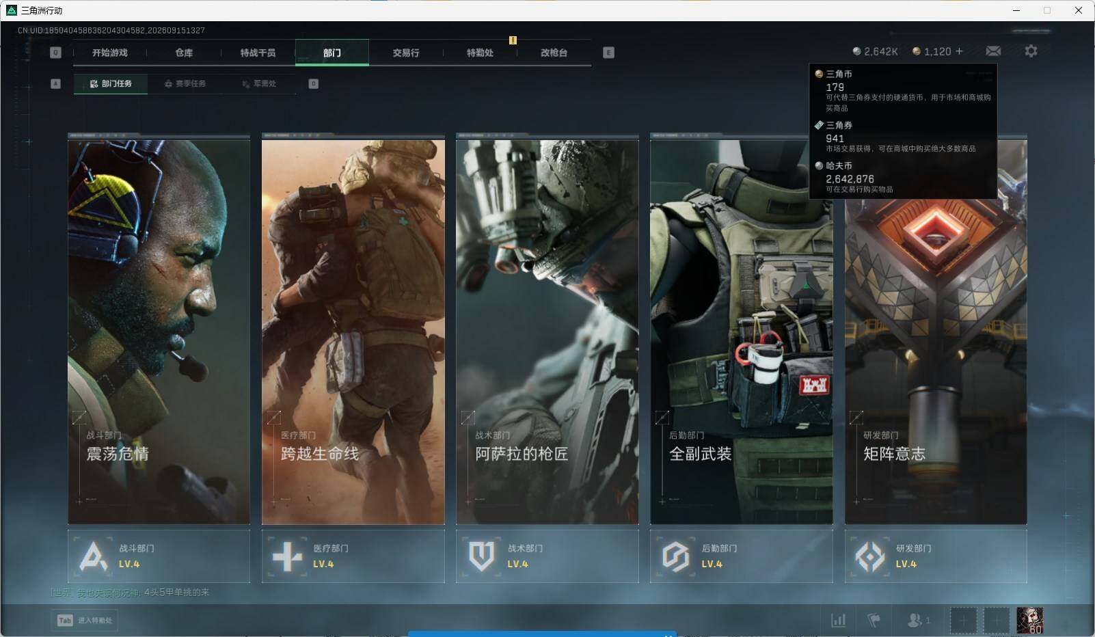Click the 哈夫币 2,642,876 tooltip entry
The width and height of the screenshot is (1095, 637).
tap(902, 177)
